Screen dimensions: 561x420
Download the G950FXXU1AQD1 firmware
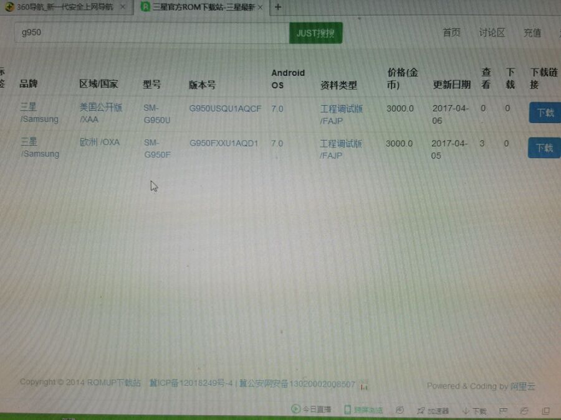[544, 147]
